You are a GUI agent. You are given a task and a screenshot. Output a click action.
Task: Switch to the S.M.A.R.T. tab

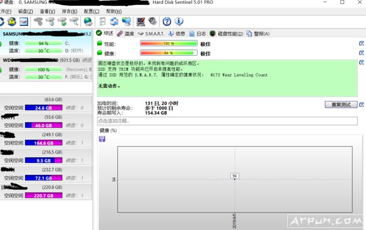[x=151, y=34]
